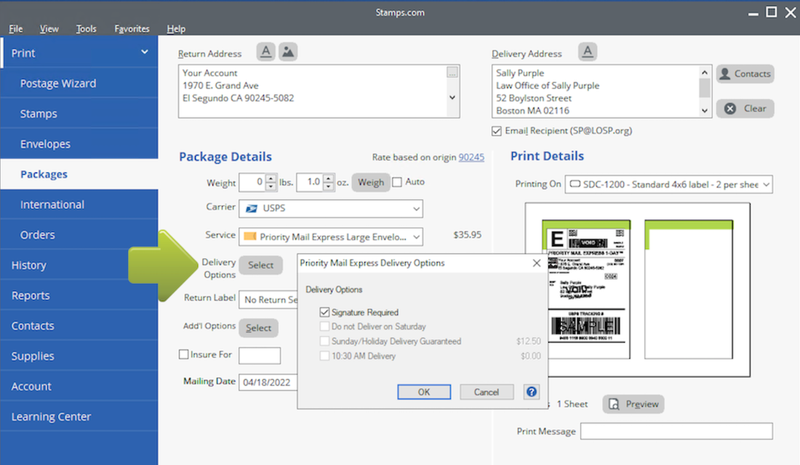Viewport: 800px width, 465px height.
Task: Click the Print Message text field
Action: (x=676, y=432)
